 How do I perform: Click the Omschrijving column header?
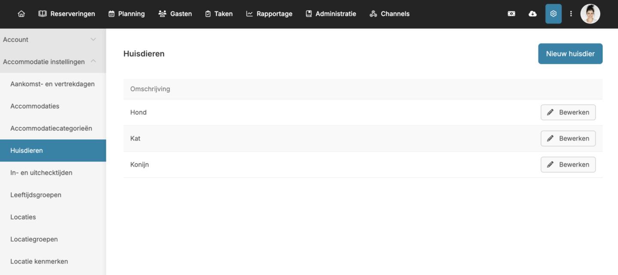(x=150, y=89)
